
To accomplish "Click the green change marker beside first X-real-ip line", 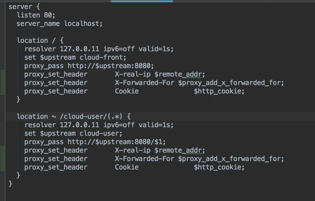I will [x=3, y=74].
